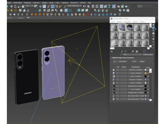Open the Violet material name dropdown

132,54
